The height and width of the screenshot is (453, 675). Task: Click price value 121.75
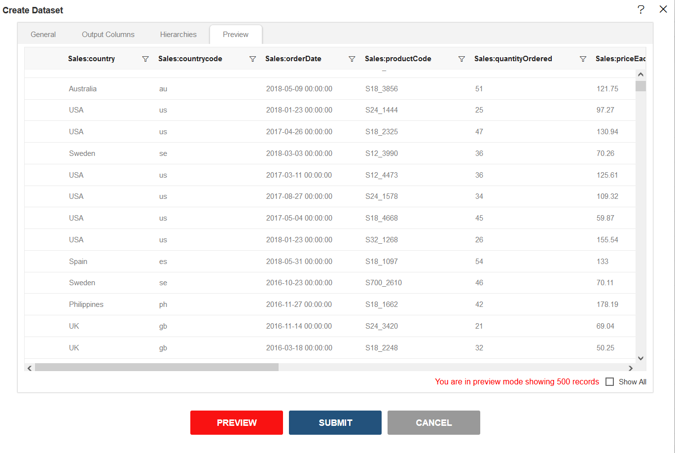(x=607, y=89)
